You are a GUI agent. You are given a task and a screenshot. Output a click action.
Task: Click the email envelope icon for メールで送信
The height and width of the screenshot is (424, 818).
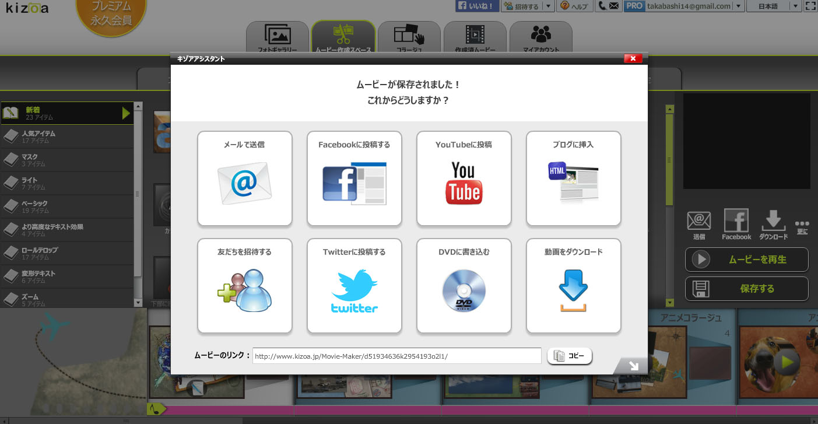(x=244, y=184)
